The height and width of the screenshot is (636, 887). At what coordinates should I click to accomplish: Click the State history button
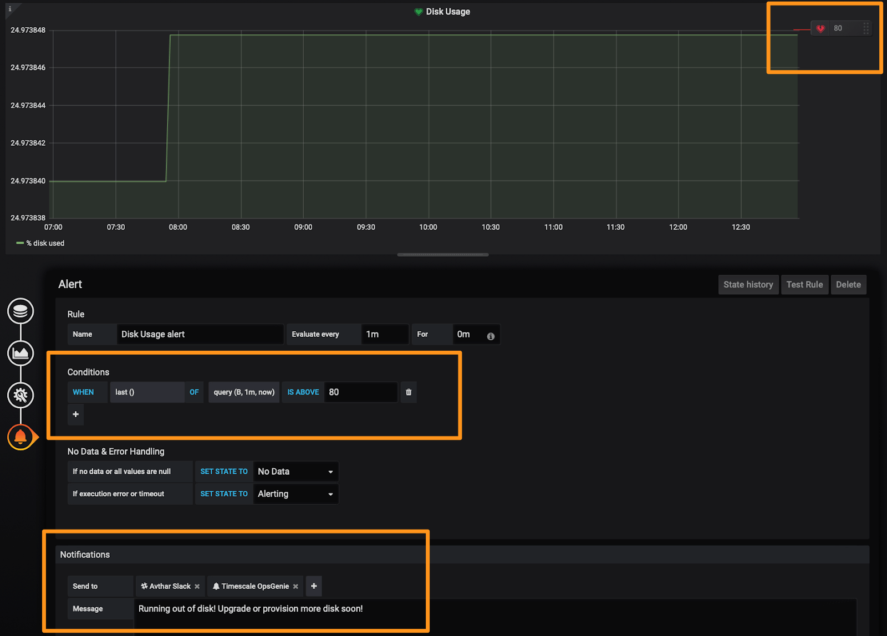(748, 285)
